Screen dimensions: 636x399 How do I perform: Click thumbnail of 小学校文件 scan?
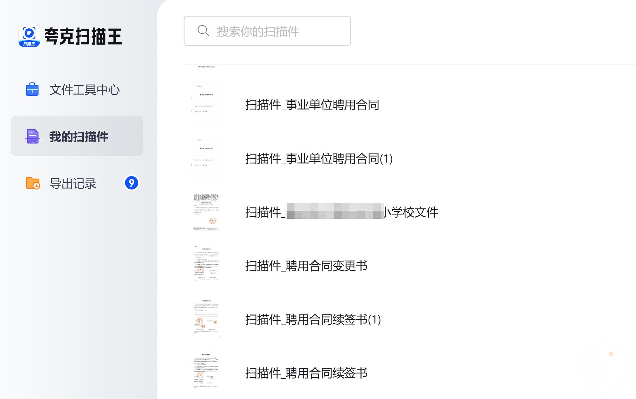(206, 212)
